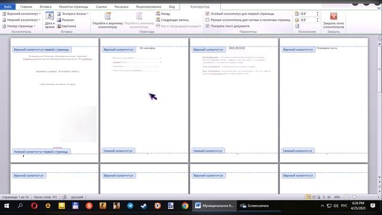Viewport: 382px width, 215px height.
Task: Click Закрыть окно колонтитулов
Action: pyautogui.click(x=334, y=20)
